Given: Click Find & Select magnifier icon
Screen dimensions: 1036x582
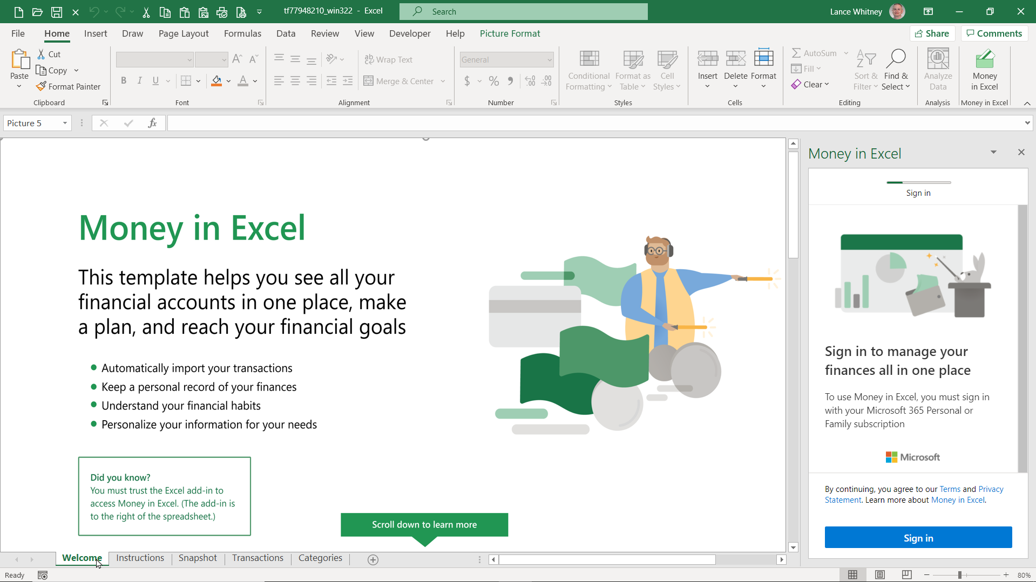Looking at the screenshot, I should click(x=896, y=58).
